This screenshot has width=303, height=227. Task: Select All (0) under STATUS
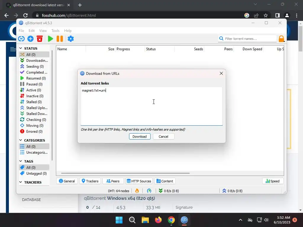pos(34,54)
